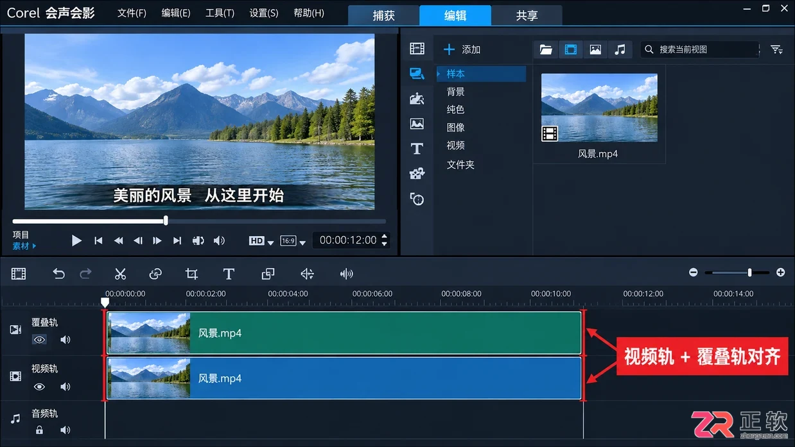
Task: Zoom in timeline with plus button
Action: tap(780, 273)
